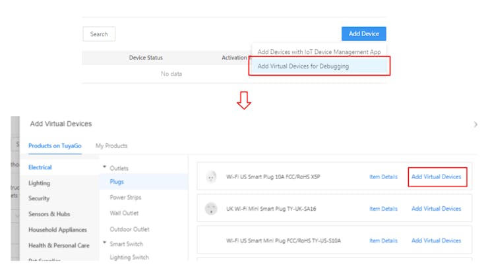Switch to the My Products tab
Screen dimensions: 488x274
[x=111, y=146]
